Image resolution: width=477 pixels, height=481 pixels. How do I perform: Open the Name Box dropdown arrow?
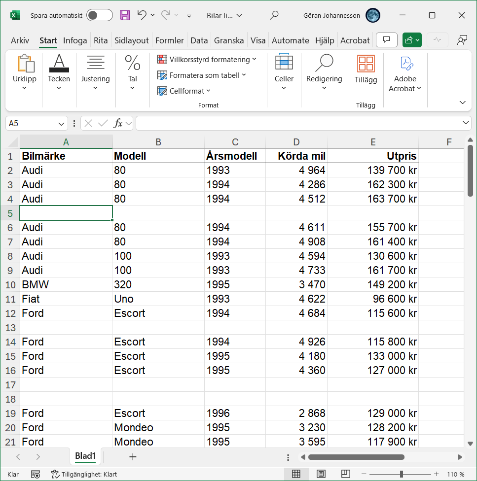[62, 123]
